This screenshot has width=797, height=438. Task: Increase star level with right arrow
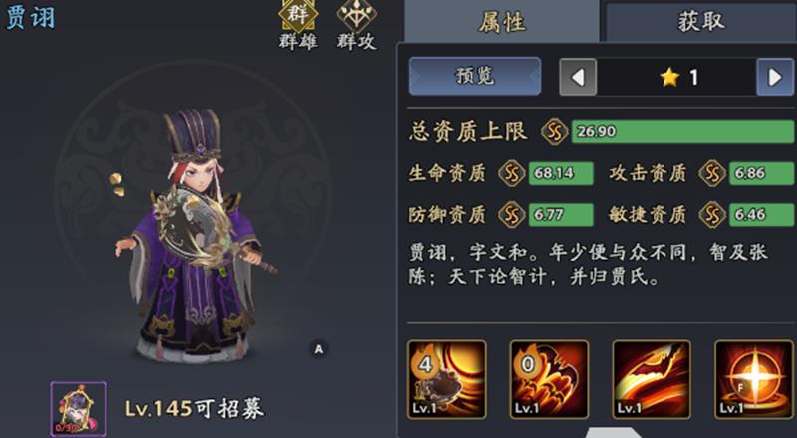pyautogui.click(x=775, y=77)
